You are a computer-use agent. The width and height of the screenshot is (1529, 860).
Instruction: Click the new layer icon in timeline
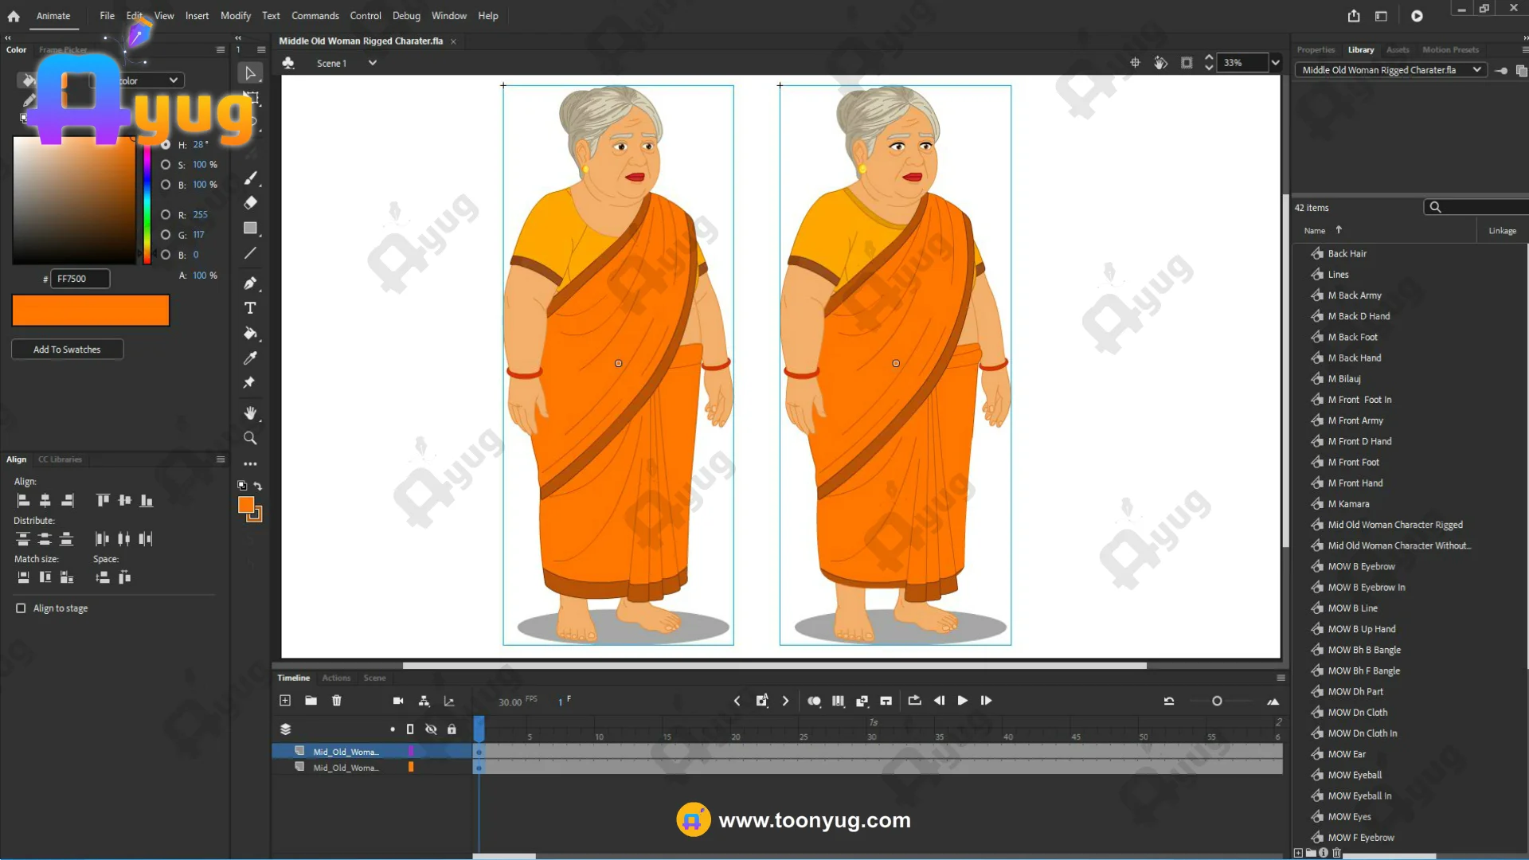coord(285,701)
